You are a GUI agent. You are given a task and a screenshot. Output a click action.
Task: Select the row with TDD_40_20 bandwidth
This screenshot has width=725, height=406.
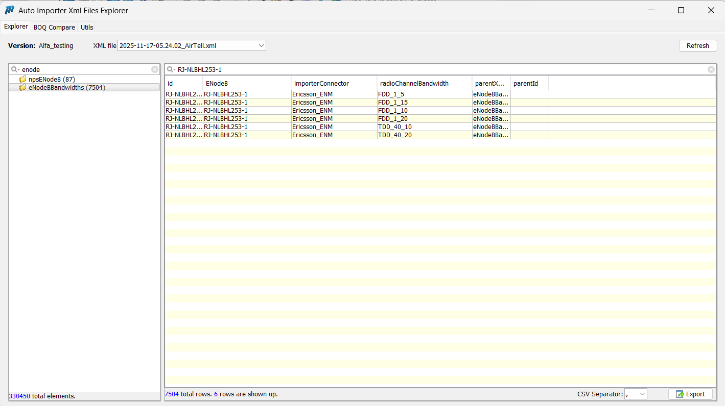pos(394,135)
